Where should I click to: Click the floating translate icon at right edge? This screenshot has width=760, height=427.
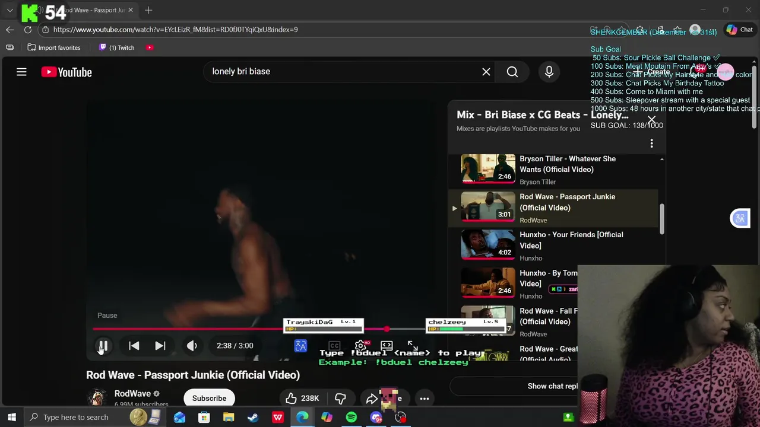click(x=740, y=218)
